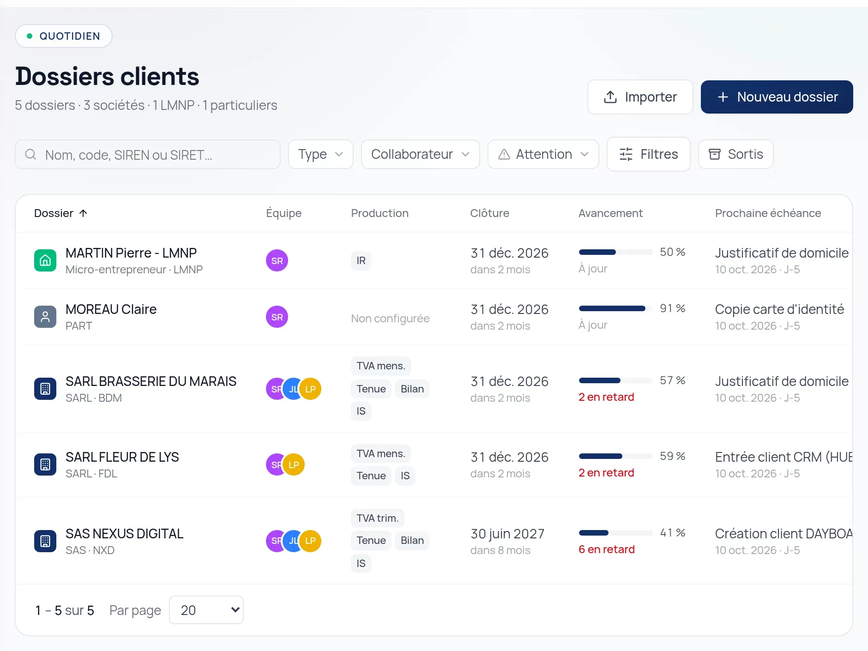Image resolution: width=868 pixels, height=651 pixels.
Task: Open the Type filter dropdown
Action: tap(321, 154)
